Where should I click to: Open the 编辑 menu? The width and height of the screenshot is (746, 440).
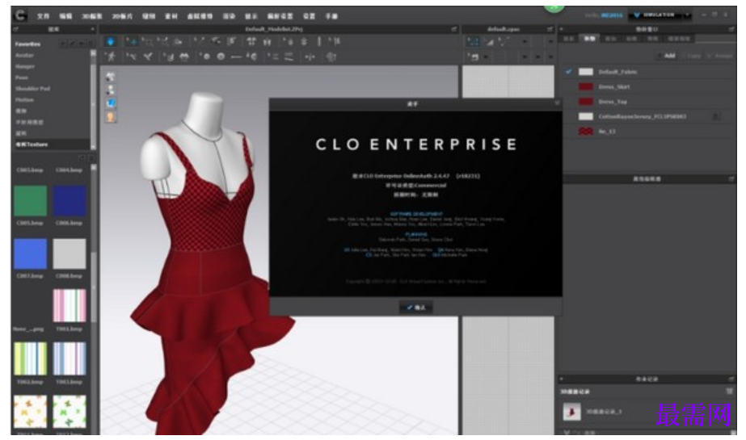[65, 16]
